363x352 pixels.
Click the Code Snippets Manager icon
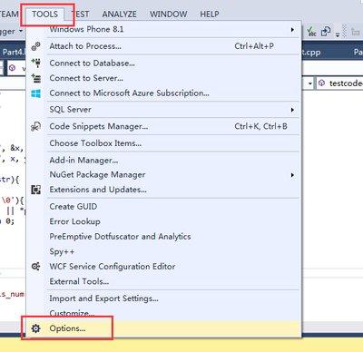pyautogui.click(x=36, y=126)
